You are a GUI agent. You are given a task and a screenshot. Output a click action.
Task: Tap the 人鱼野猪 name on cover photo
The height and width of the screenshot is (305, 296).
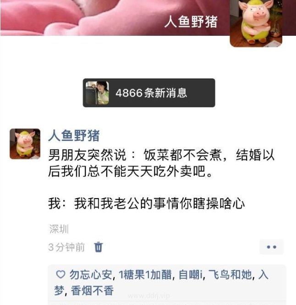coord(191,22)
